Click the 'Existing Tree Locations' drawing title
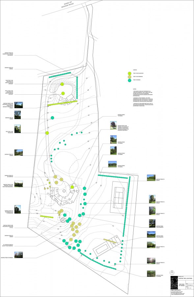 click(185, 278)
